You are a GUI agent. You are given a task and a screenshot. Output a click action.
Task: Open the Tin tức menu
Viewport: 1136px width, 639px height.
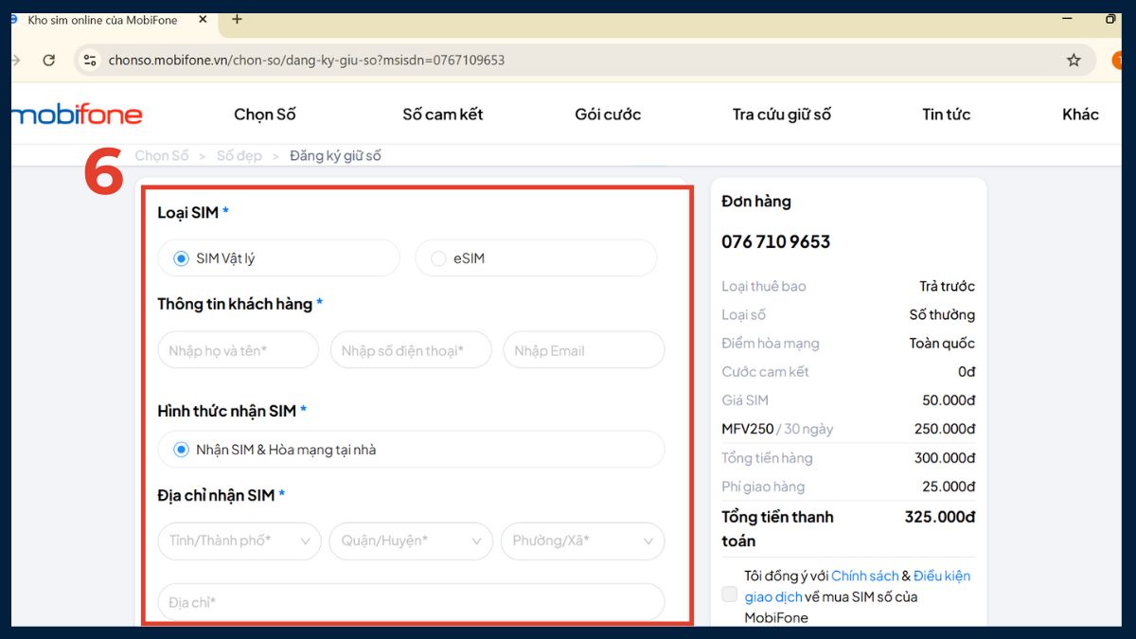coord(947,115)
